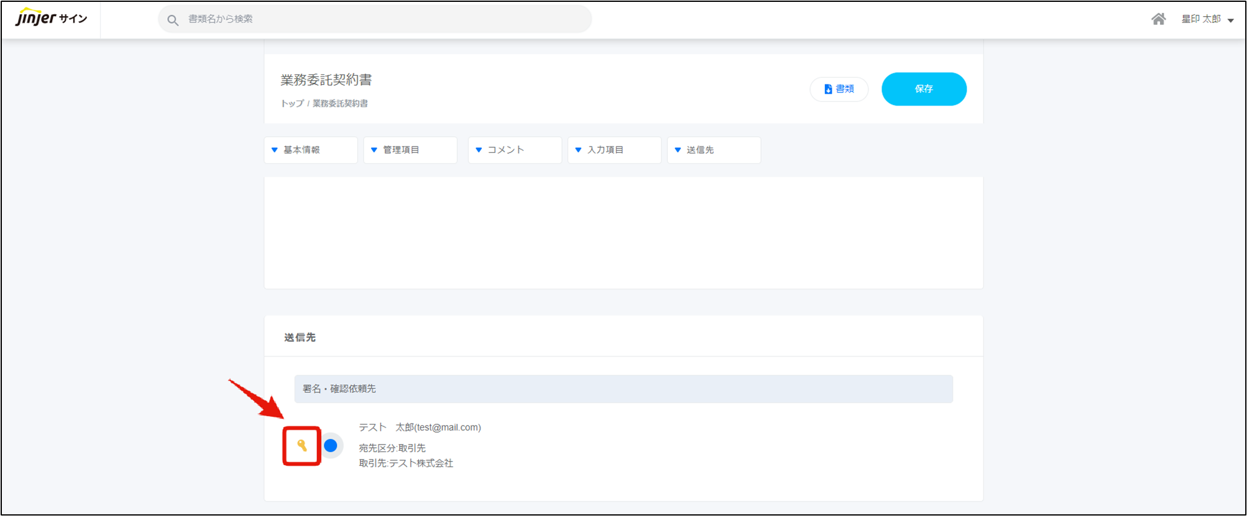Image resolution: width=1247 pixels, height=516 pixels.
Task: Click the 送信先 panel heading
Action: (x=300, y=337)
